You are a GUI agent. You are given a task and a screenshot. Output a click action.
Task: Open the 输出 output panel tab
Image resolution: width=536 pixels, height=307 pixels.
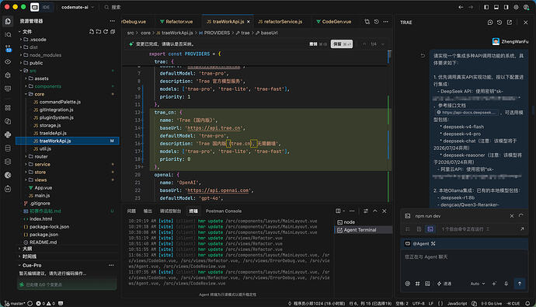(x=148, y=211)
